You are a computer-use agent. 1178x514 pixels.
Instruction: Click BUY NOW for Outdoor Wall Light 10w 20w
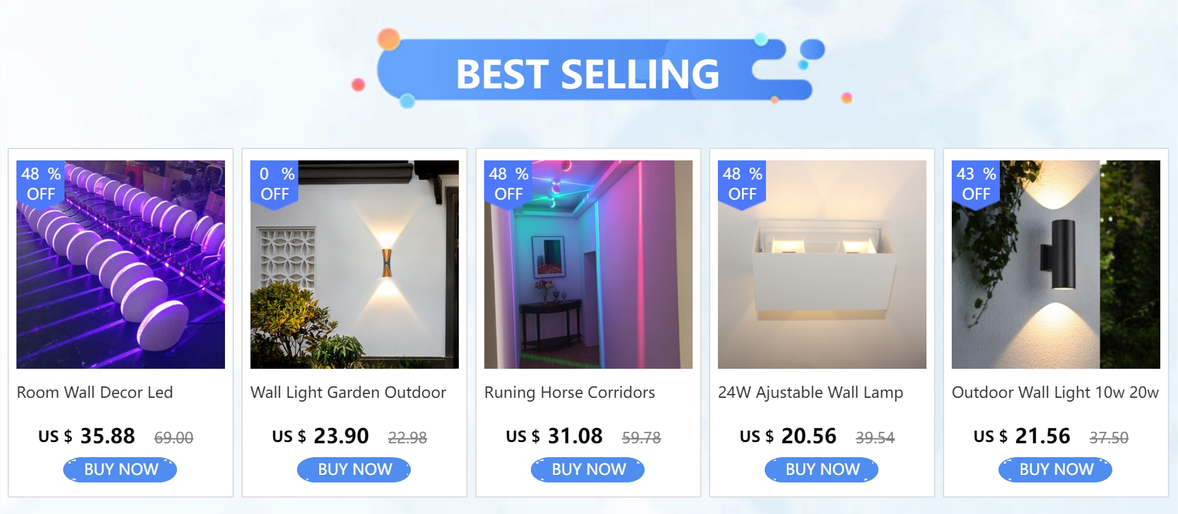click(x=1055, y=470)
